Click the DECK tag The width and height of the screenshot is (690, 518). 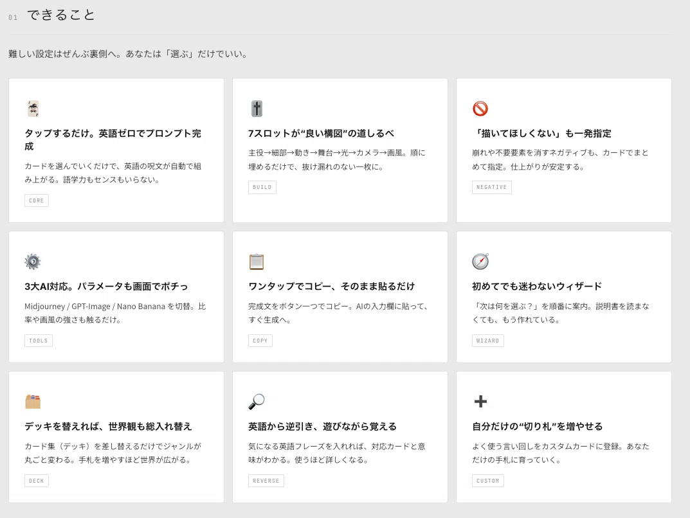pos(37,481)
